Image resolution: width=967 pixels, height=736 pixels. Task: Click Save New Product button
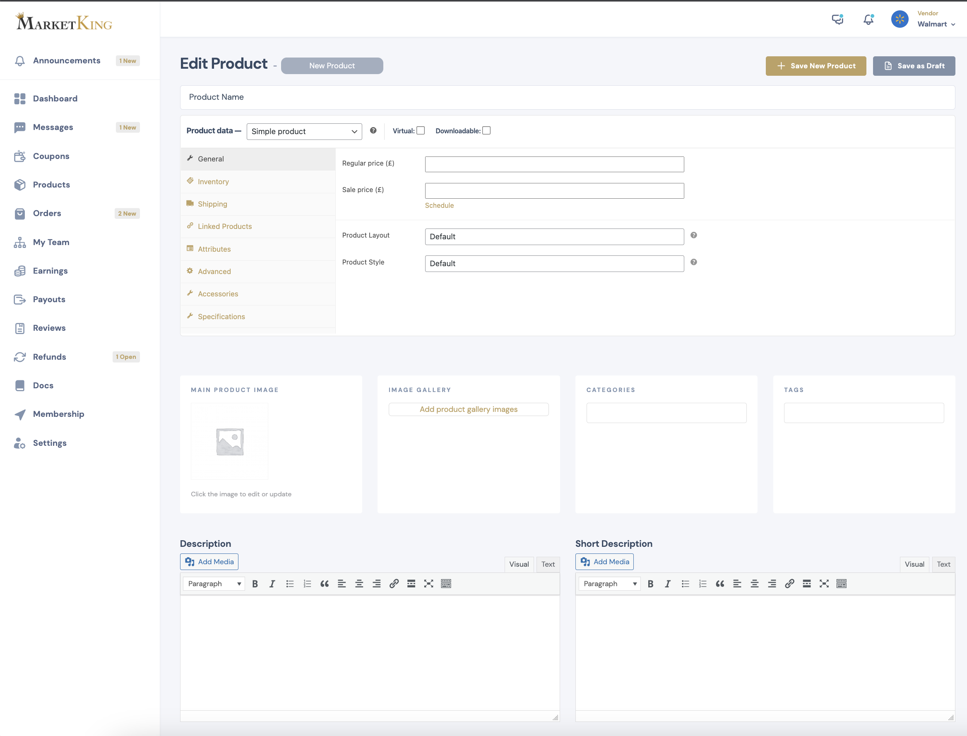pyautogui.click(x=816, y=66)
